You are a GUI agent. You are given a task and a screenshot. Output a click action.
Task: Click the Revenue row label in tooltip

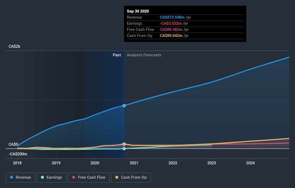(134, 17)
